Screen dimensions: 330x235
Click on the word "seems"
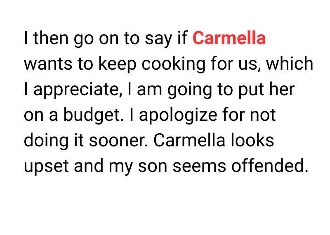pyautogui.click(x=200, y=166)
